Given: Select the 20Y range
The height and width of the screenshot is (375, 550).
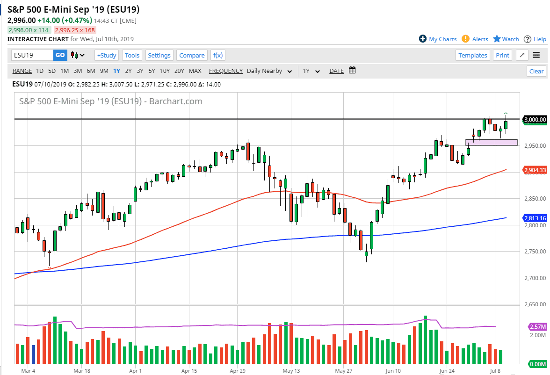Looking at the screenshot, I should click(x=179, y=71).
